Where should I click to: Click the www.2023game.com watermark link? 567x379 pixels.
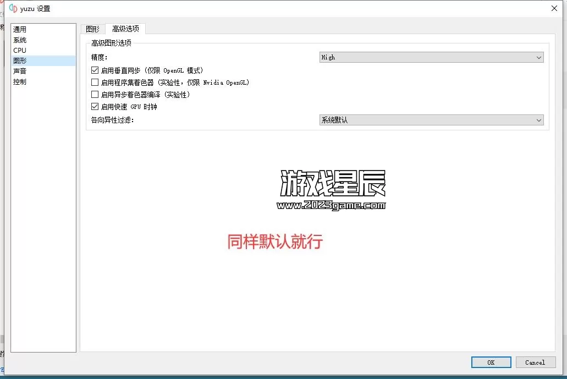pyautogui.click(x=331, y=206)
